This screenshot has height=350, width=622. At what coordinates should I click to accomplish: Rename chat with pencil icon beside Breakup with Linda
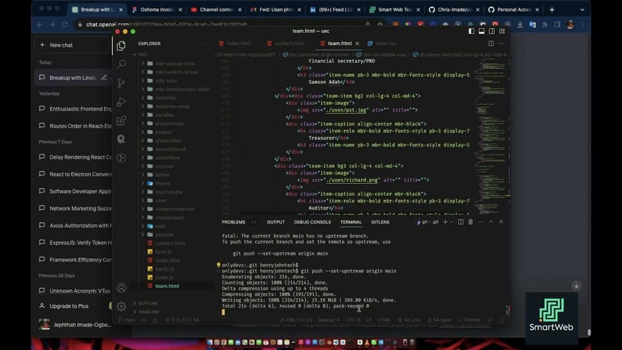(104, 78)
